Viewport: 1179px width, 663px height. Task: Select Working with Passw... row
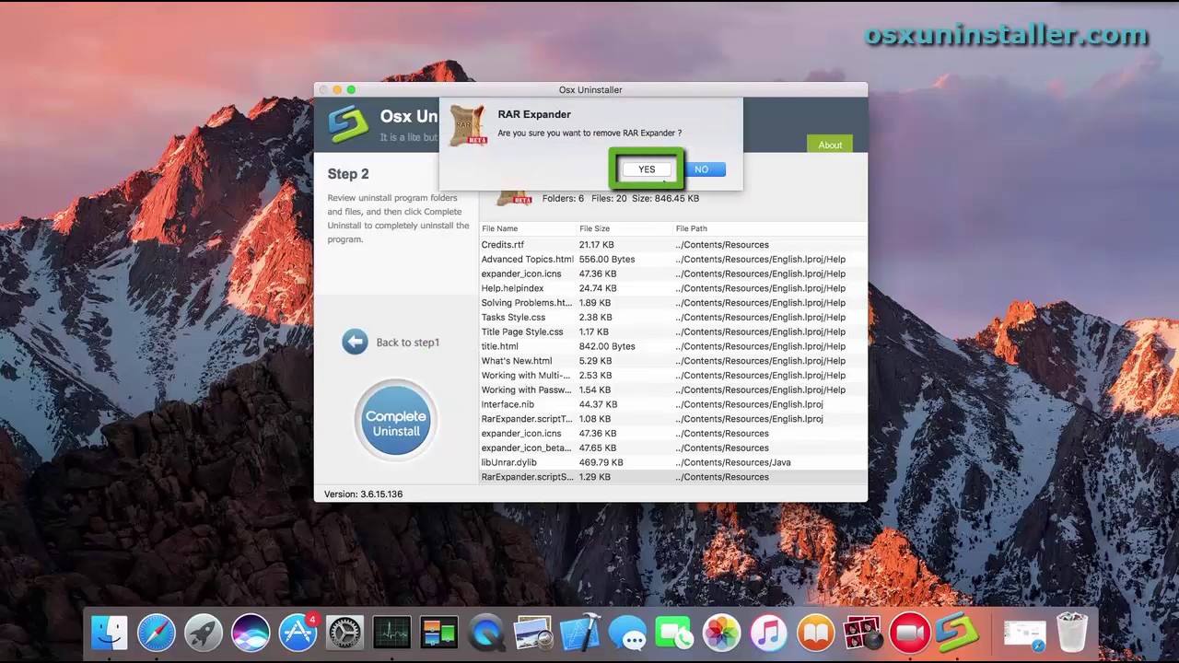coord(673,390)
